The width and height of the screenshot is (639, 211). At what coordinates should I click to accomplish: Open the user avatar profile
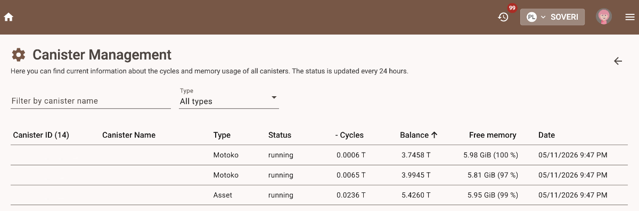603,17
